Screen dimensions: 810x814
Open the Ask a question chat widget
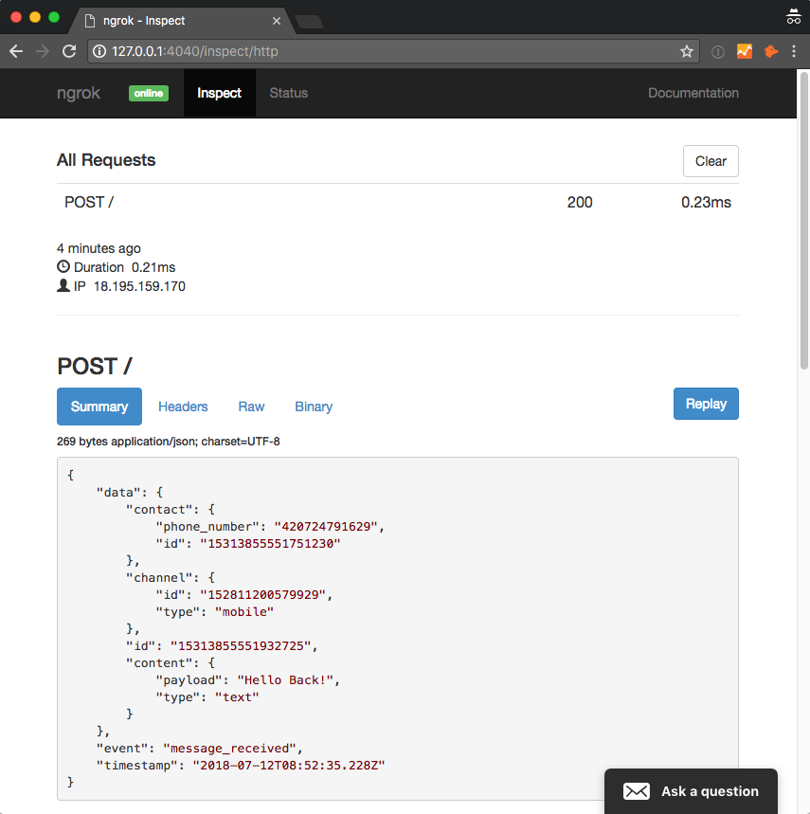coord(691,790)
